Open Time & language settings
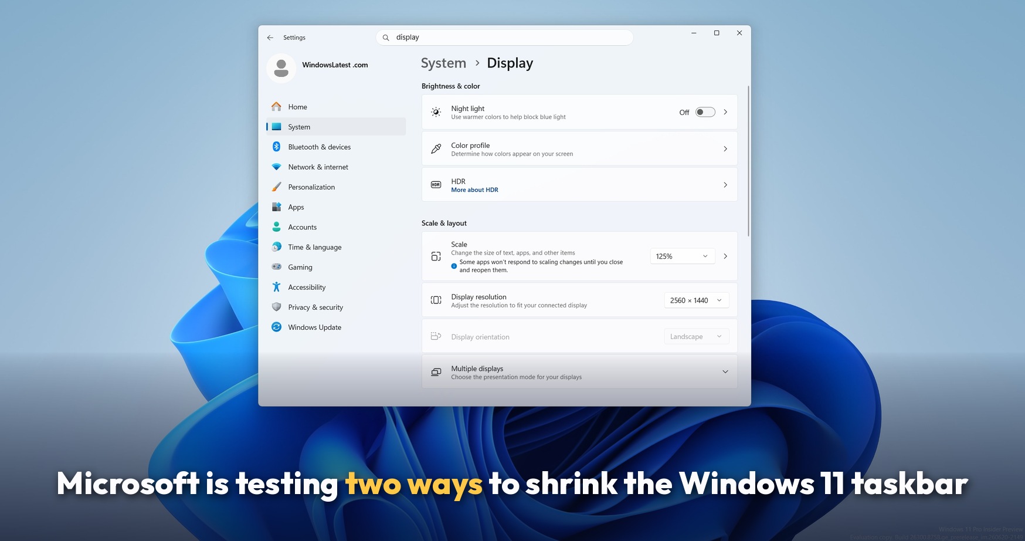 point(336,247)
